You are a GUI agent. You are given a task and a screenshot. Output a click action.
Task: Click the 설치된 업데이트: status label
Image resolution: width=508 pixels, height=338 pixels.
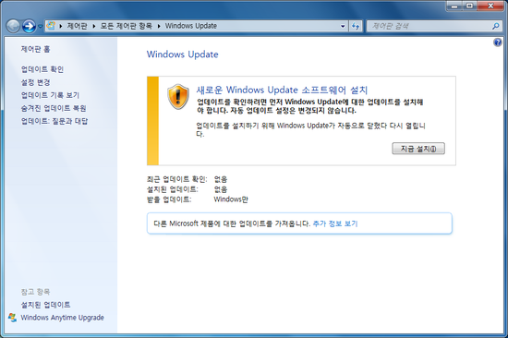[x=173, y=189]
